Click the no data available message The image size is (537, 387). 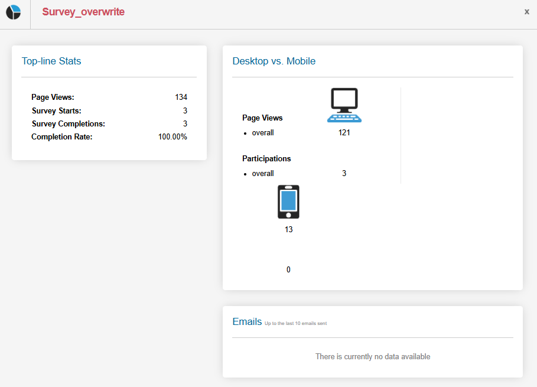point(373,356)
